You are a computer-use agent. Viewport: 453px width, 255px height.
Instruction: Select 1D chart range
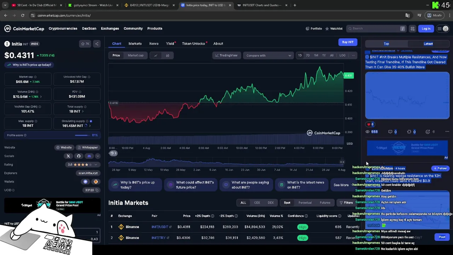300,55
